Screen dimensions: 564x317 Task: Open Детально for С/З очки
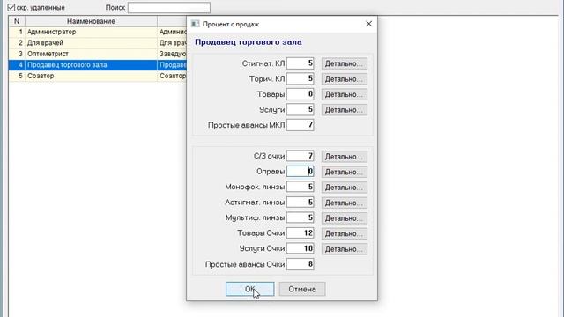345,157
